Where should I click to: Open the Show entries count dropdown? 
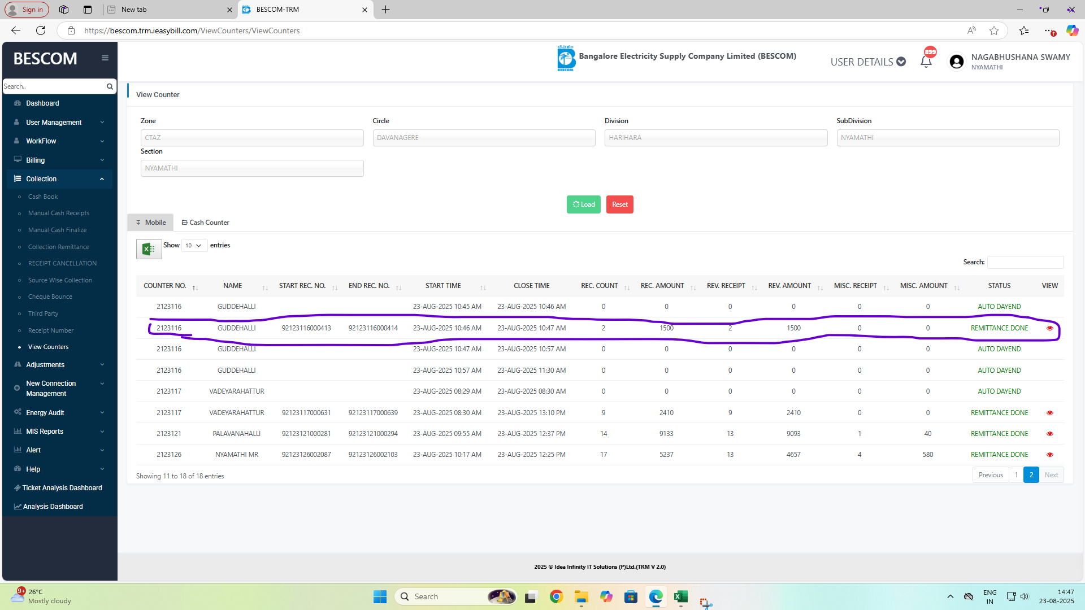pos(194,246)
